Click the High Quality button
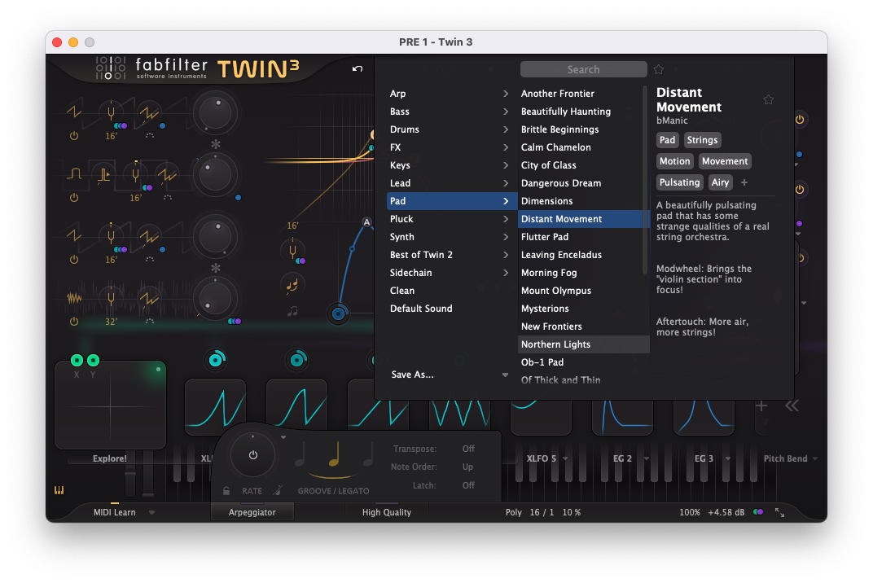The height and width of the screenshot is (583, 873). tap(387, 512)
